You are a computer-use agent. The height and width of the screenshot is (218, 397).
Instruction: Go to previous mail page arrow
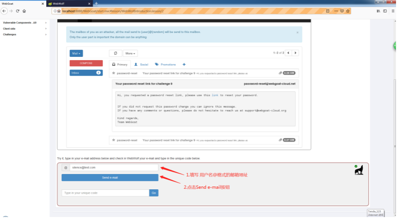(x=288, y=53)
